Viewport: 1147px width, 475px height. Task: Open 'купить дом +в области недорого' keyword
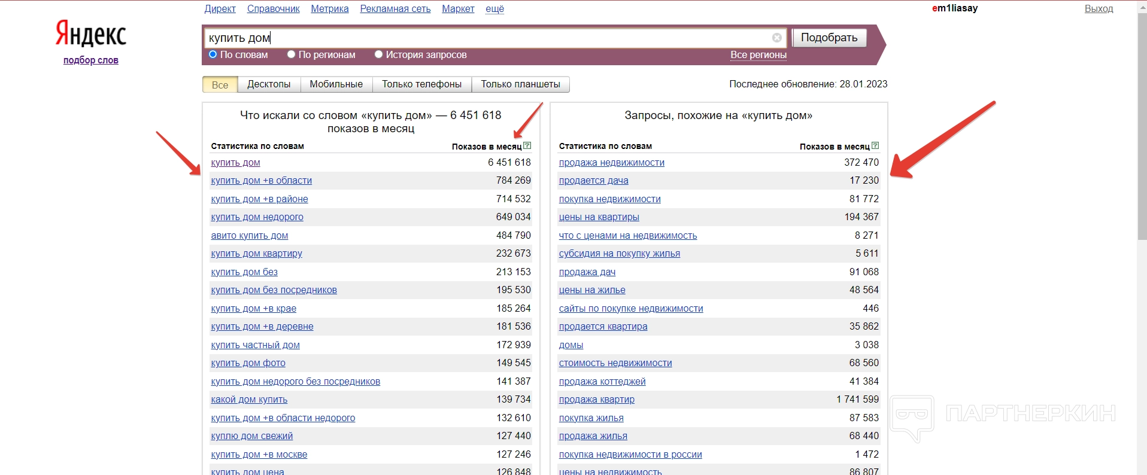[x=283, y=418]
